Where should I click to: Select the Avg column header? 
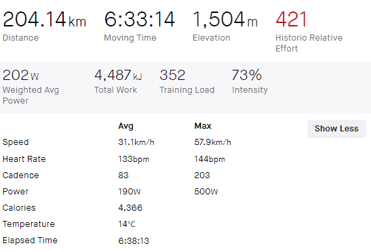[x=125, y=126]
